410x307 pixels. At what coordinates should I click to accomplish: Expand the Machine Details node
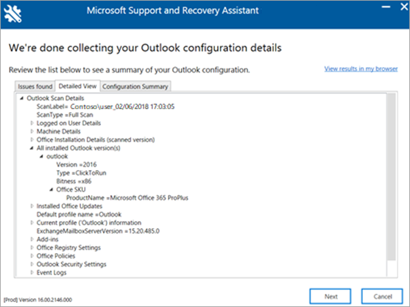pos(32,131)
